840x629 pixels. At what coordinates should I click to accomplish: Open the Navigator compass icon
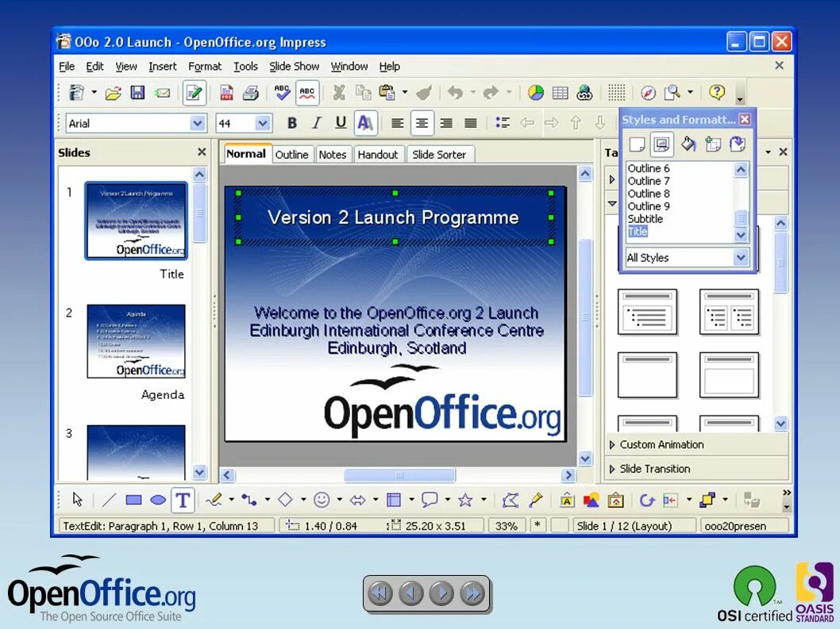(x=648, y=93)
